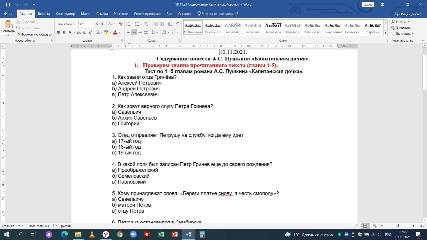Viewport: 427px width, 240px height.
Task: Click the Общий доступ (Share) button
Action: tap(408, 14)
